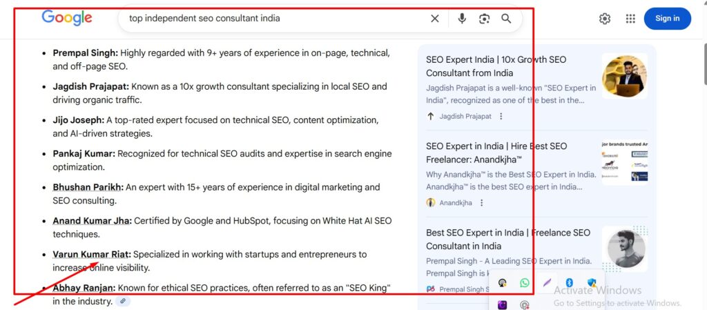The width and height of the screenshot is (707, 310).
Task: Click the Sign in button
Action: click(x=667, y=19)
